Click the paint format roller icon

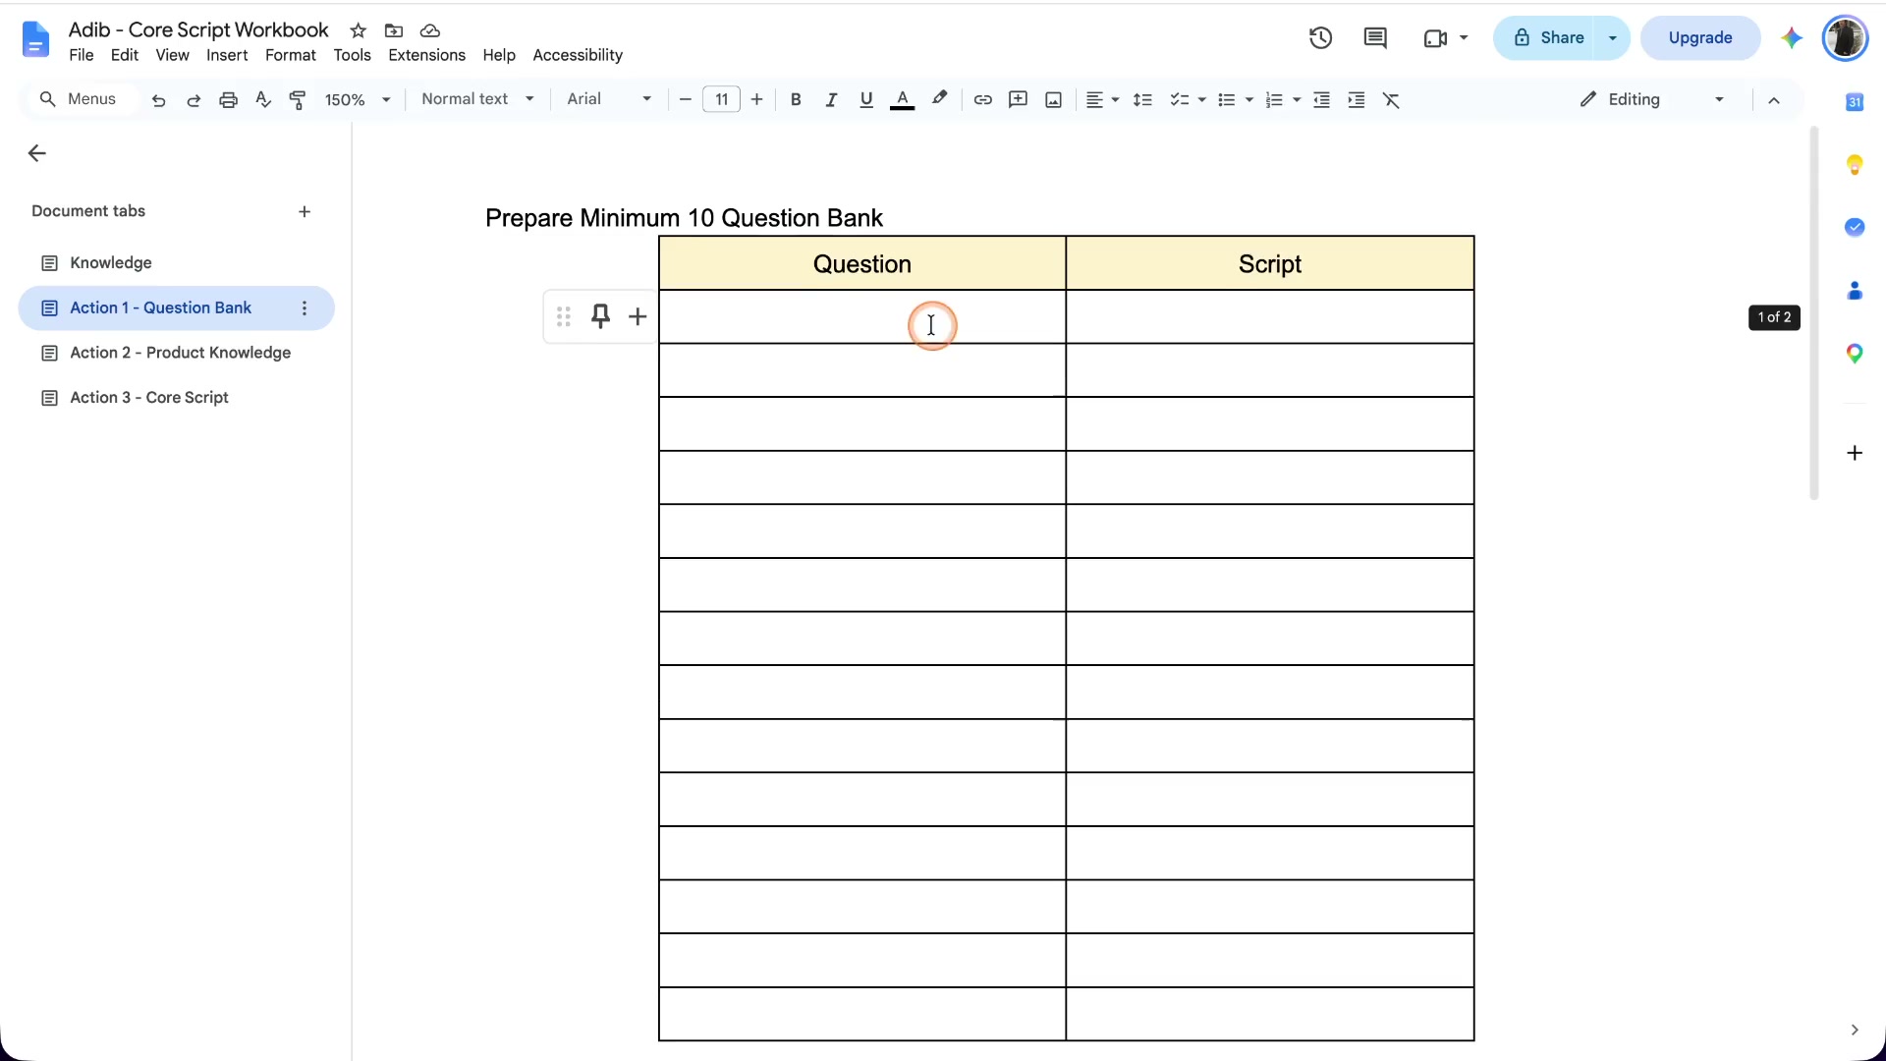[x=298, y=99]
